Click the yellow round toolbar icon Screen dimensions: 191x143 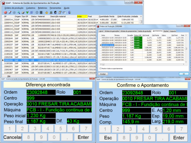coord(47,13)
